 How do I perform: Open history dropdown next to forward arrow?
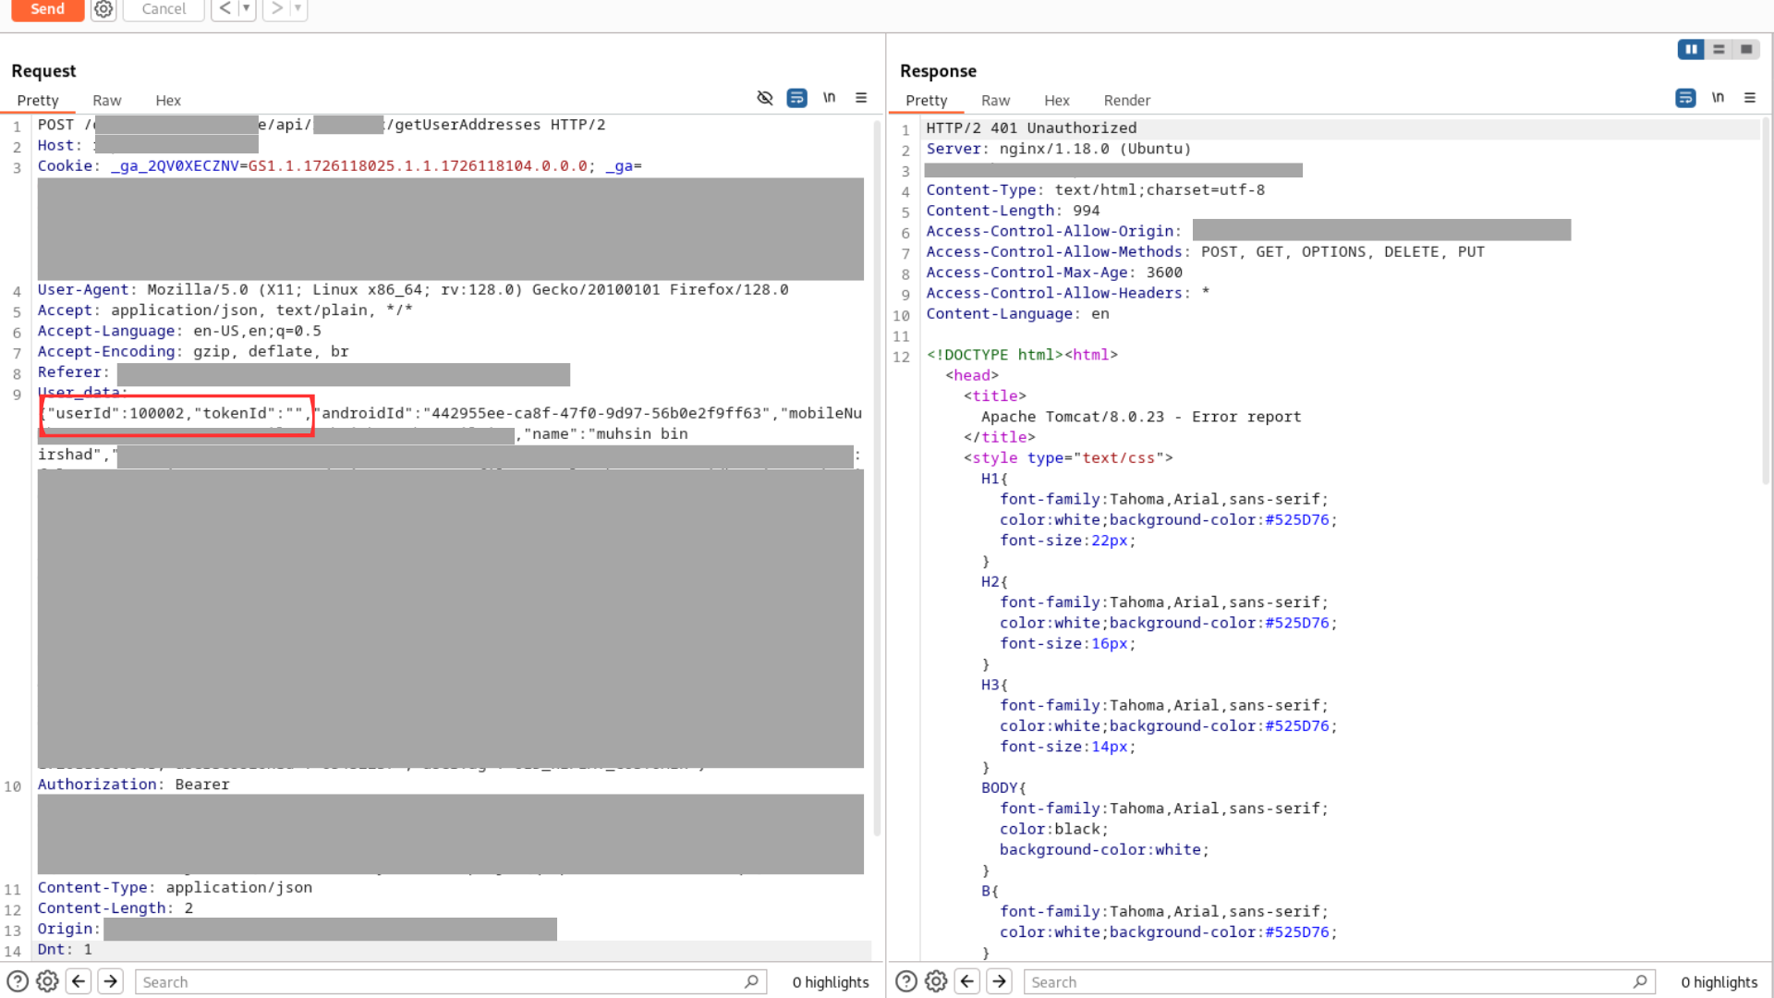298,8
